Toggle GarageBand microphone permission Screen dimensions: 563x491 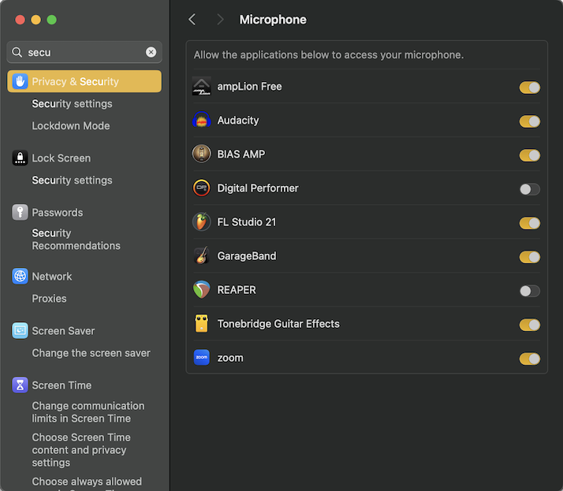point(529,257)
